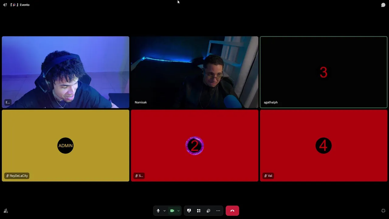The height and width of the screenshot is (219, 389).
Task: Open the soundboard party popper icon
Action: click(x=208, y=211)
